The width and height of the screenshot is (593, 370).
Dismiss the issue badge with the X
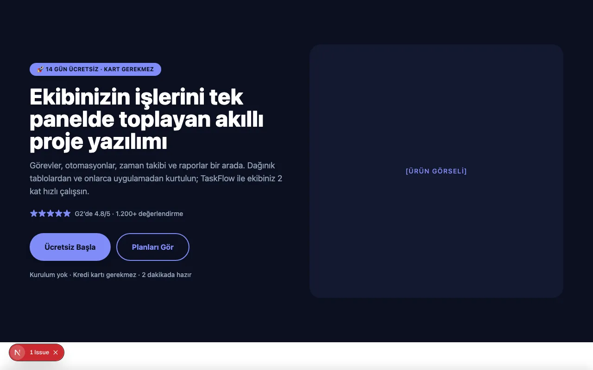[56, 352]
